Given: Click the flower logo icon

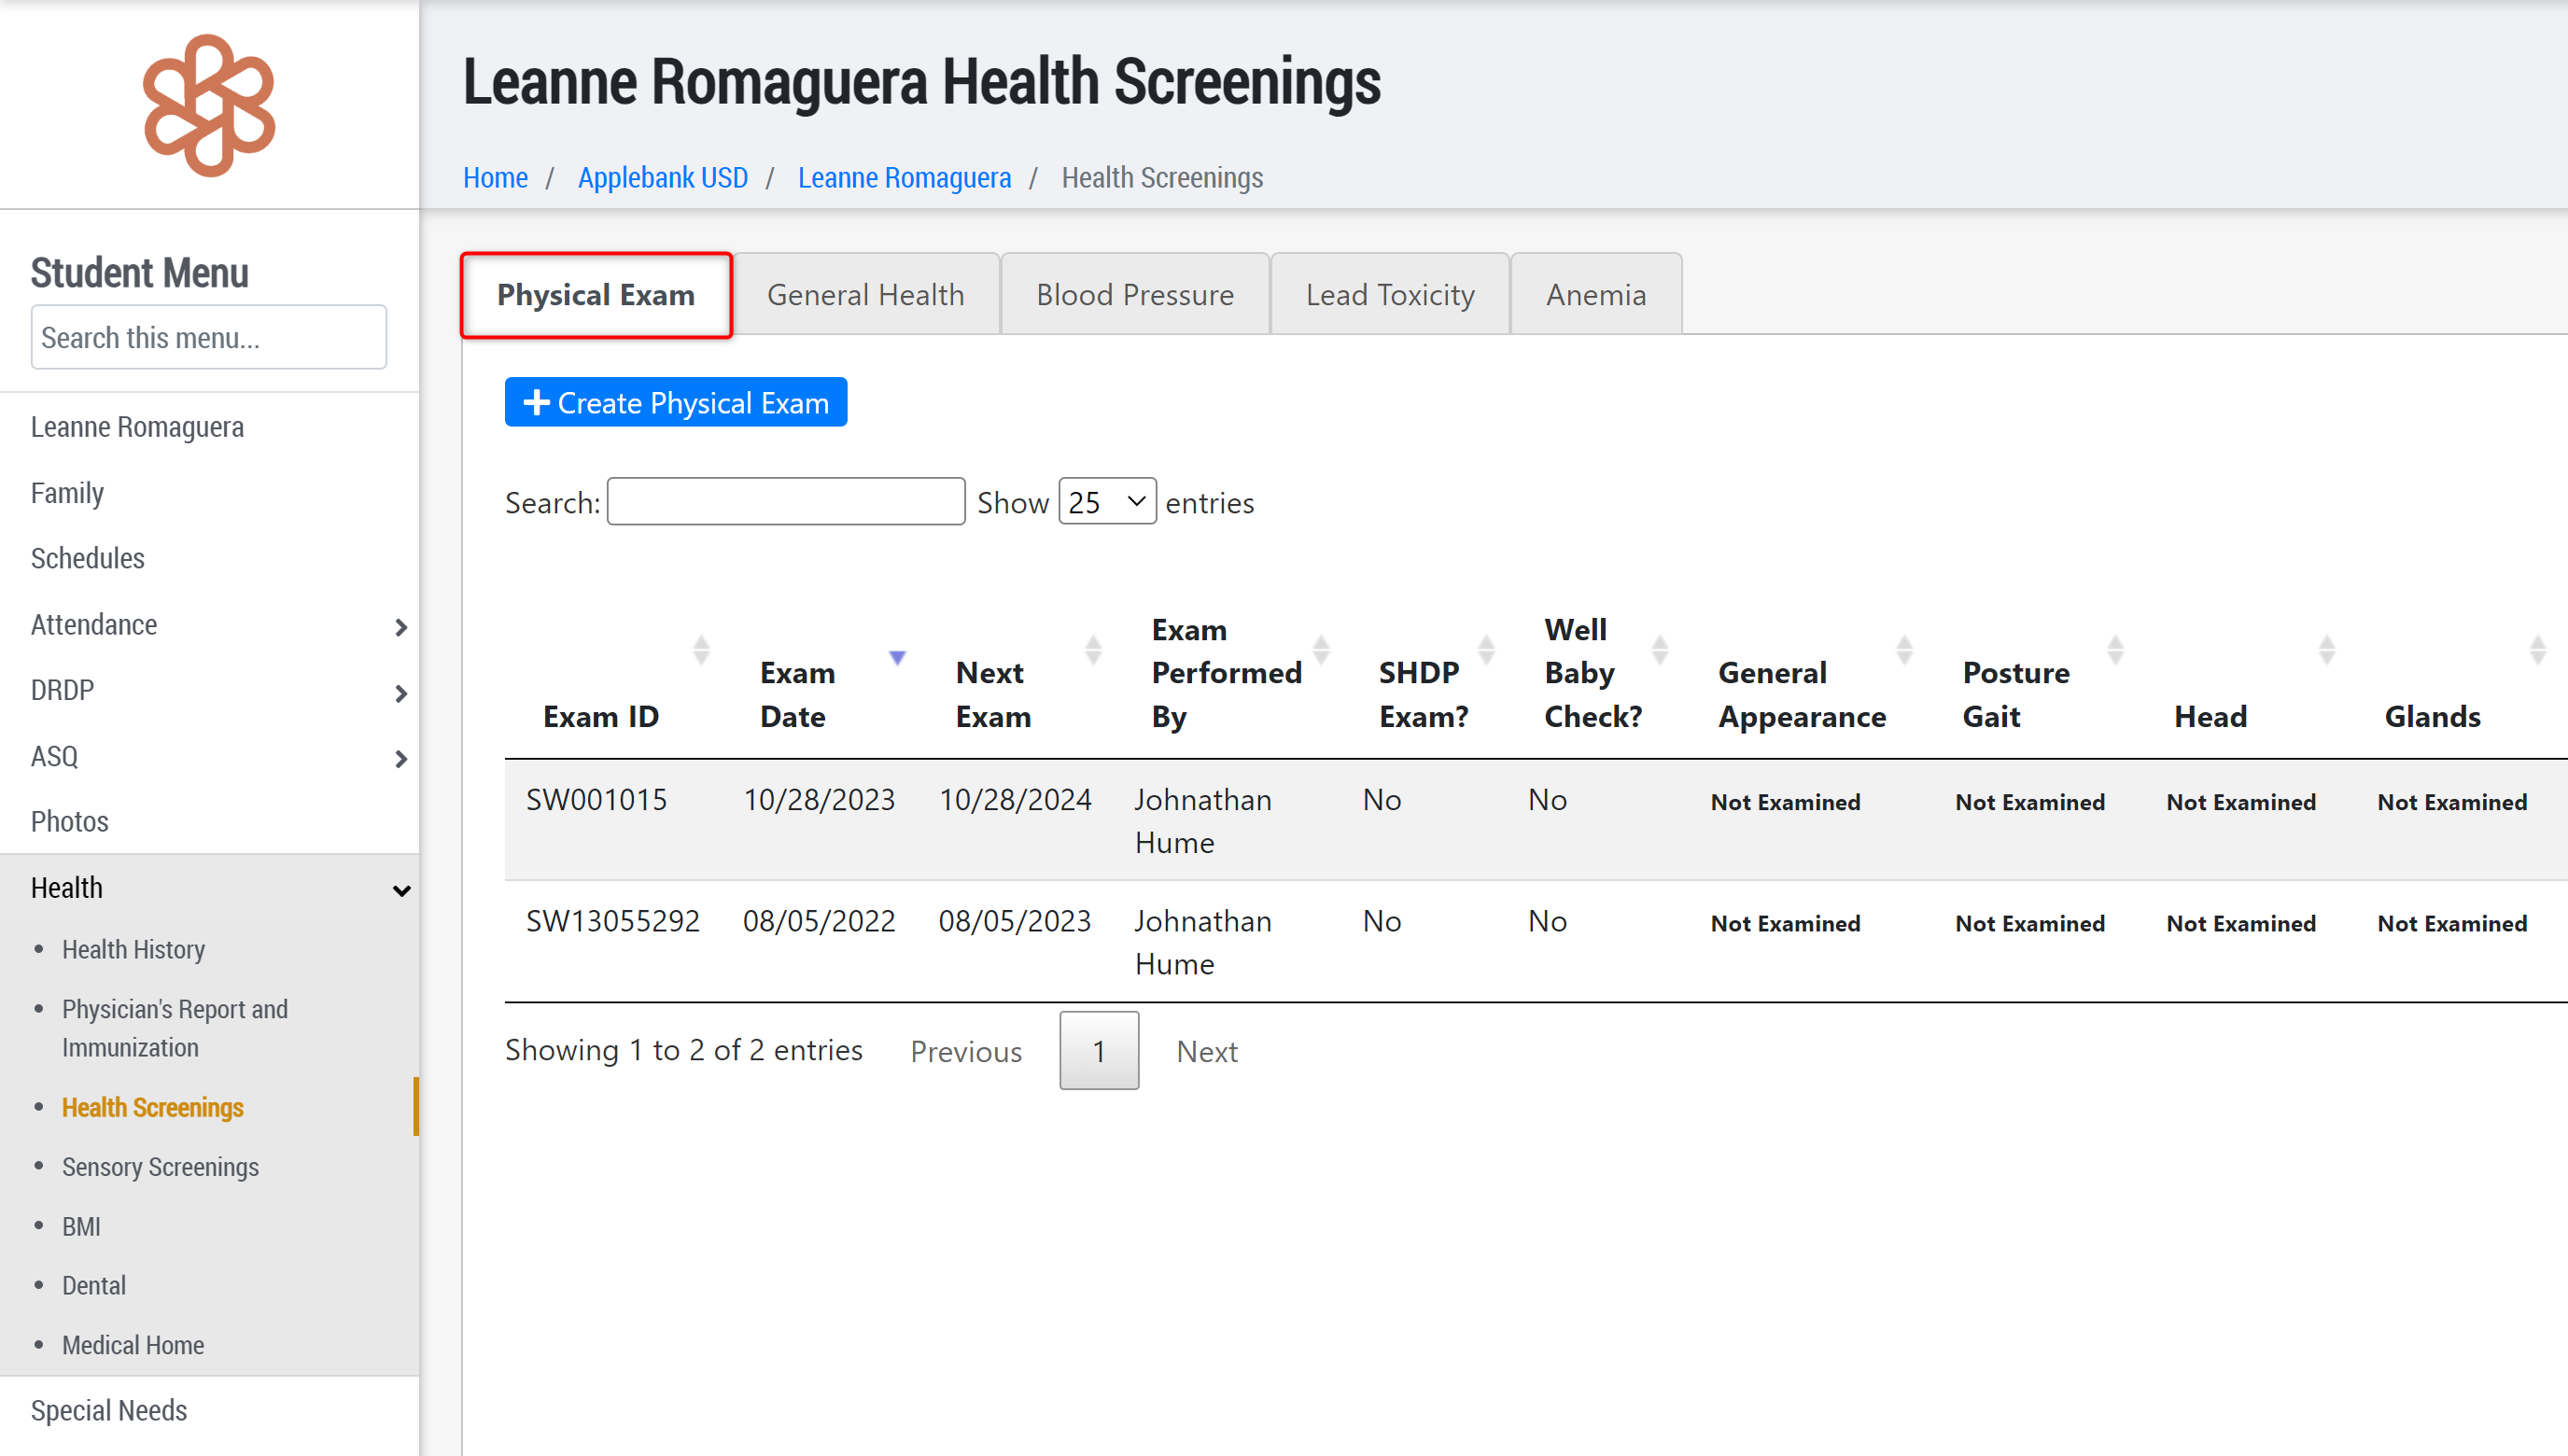Looking at the screenshot, I should point(209,106).
